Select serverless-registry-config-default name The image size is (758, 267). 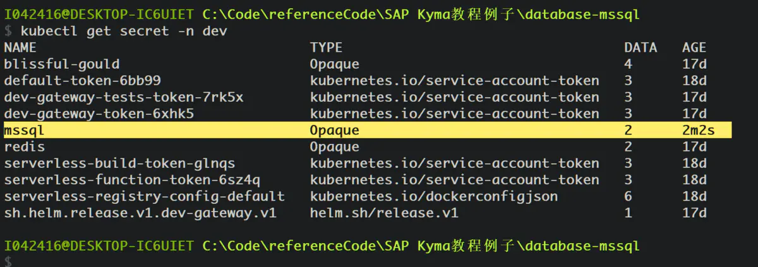point(144,196)
